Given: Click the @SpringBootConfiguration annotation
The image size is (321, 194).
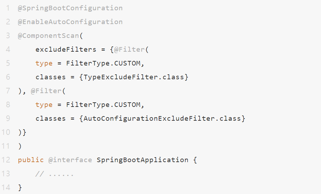Looking at the screenshot, I should pyautogui.click(x=70, y=8).
